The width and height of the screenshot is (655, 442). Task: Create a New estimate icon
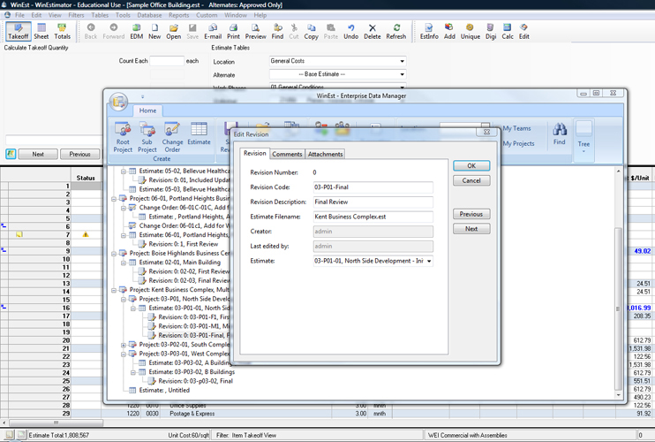coord(154,31)
